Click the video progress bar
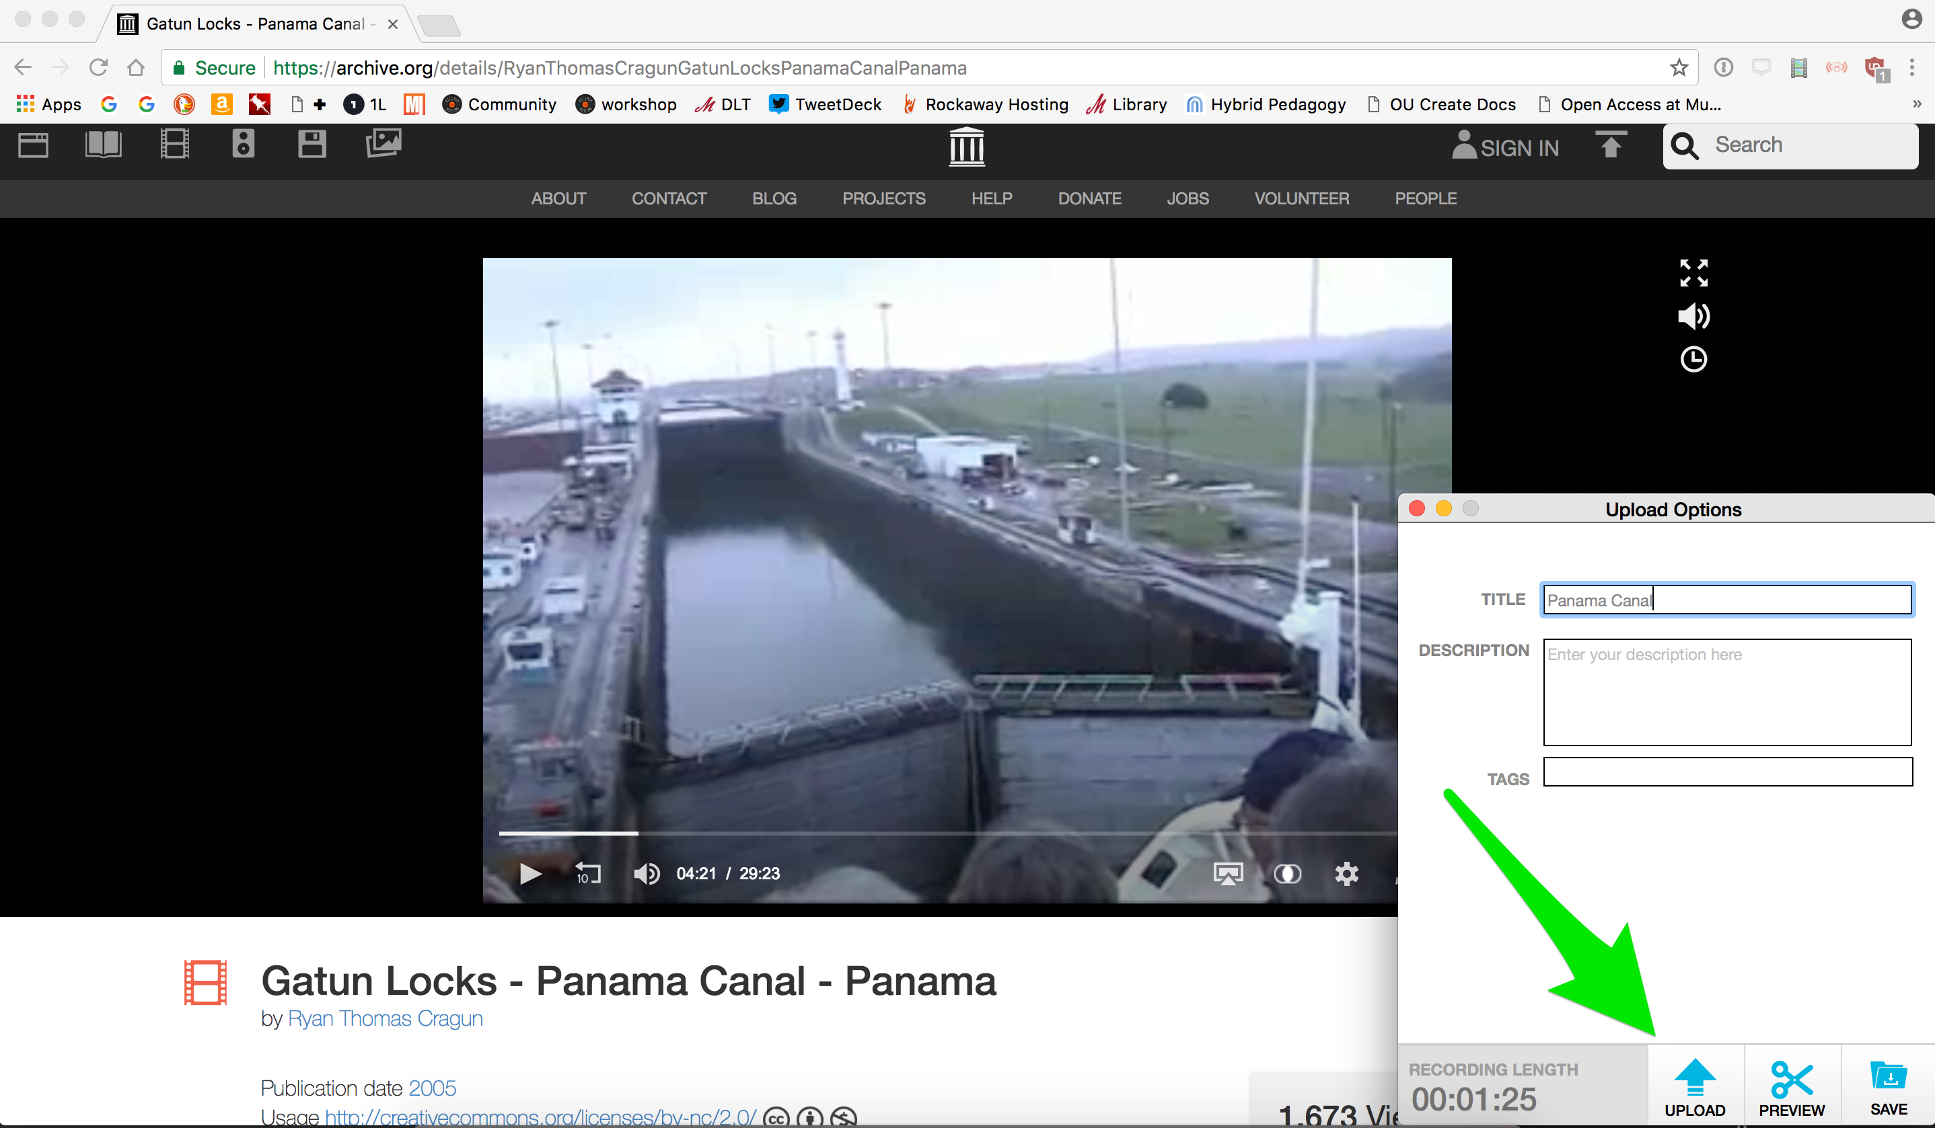The image size is (1935, 1128). pos(947,834)
